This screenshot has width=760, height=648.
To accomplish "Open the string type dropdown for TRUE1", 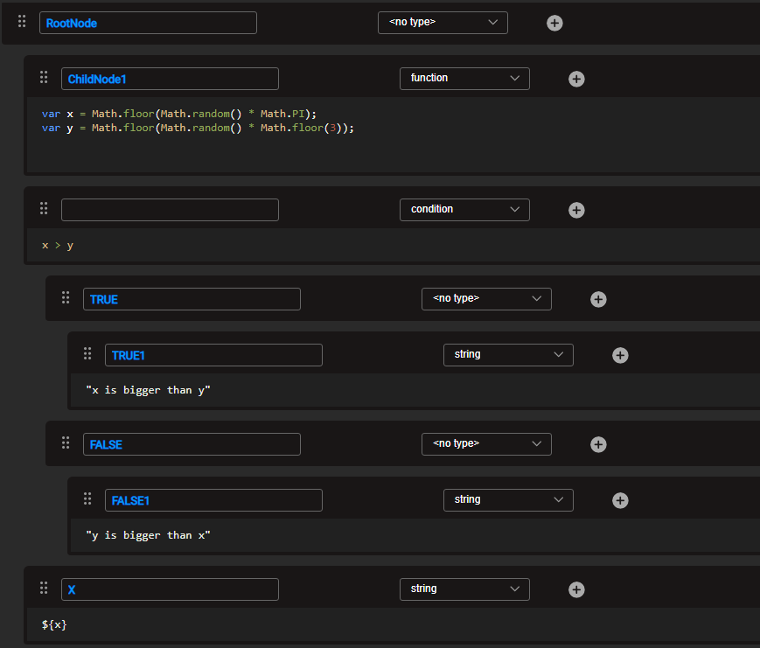I will pyautogui.click(x=508, y=355).
